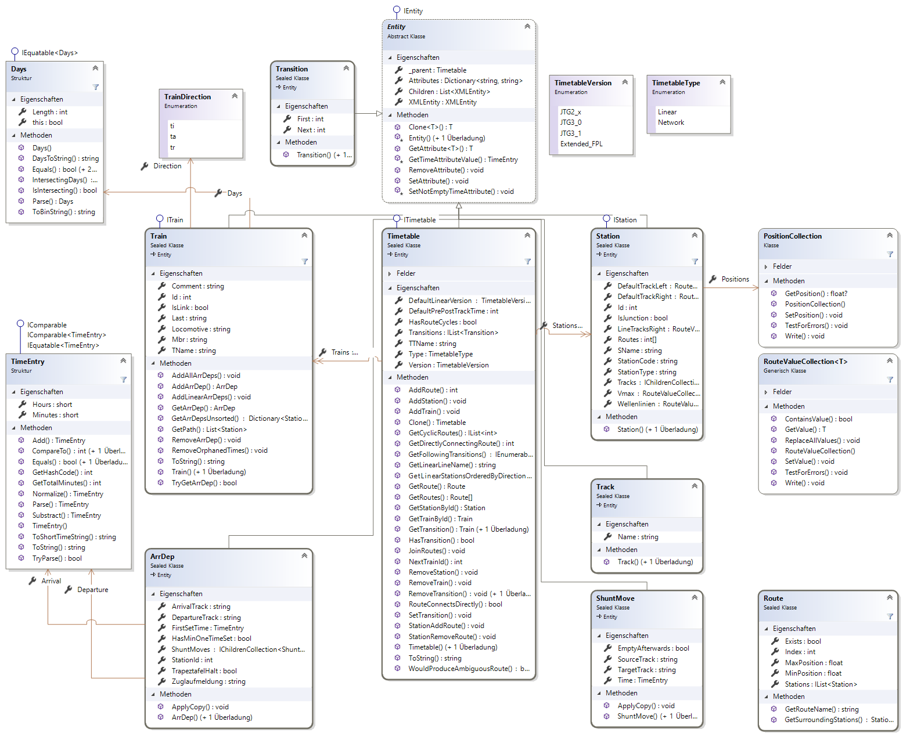
Task: Collapse the ArrDep class chevron
Action: 304,555
